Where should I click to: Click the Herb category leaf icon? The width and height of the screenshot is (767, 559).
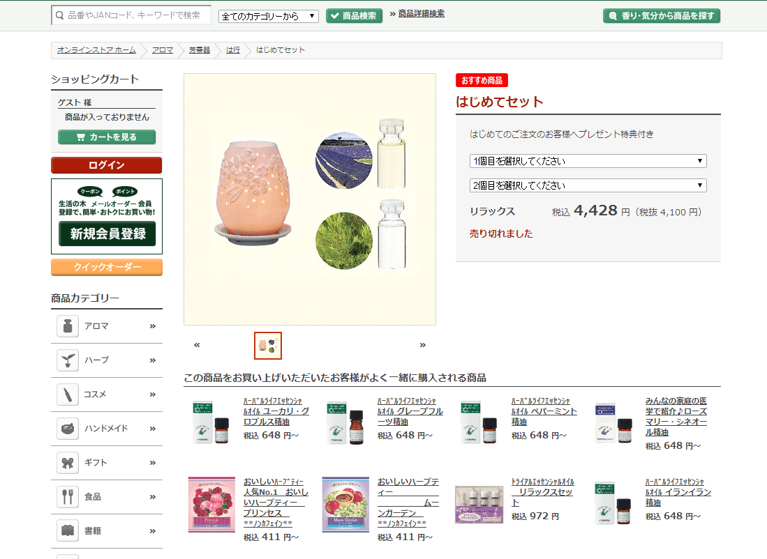[68, 360]
